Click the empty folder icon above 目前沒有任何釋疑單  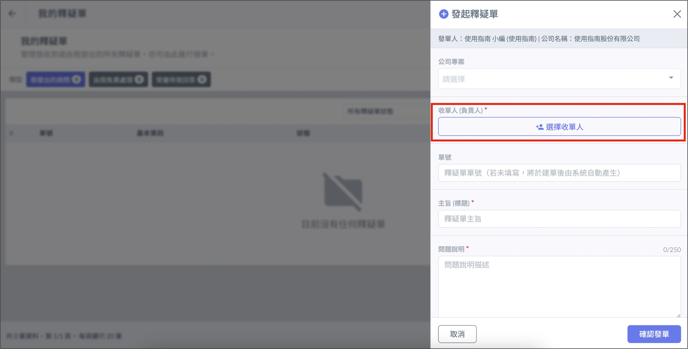[x=343, y=192]
